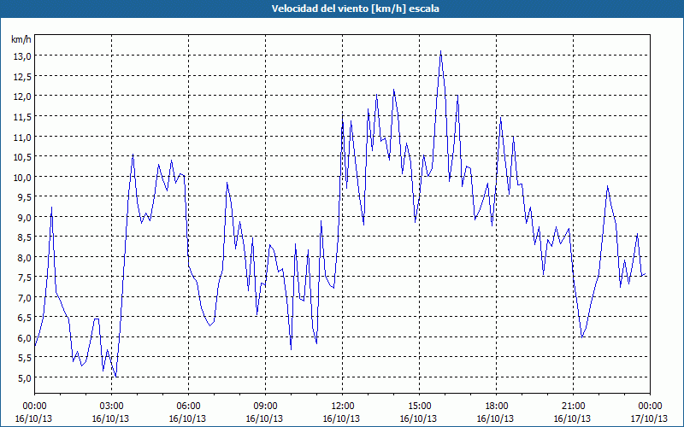Click the '6,0' y-axis label

[24, 337]
